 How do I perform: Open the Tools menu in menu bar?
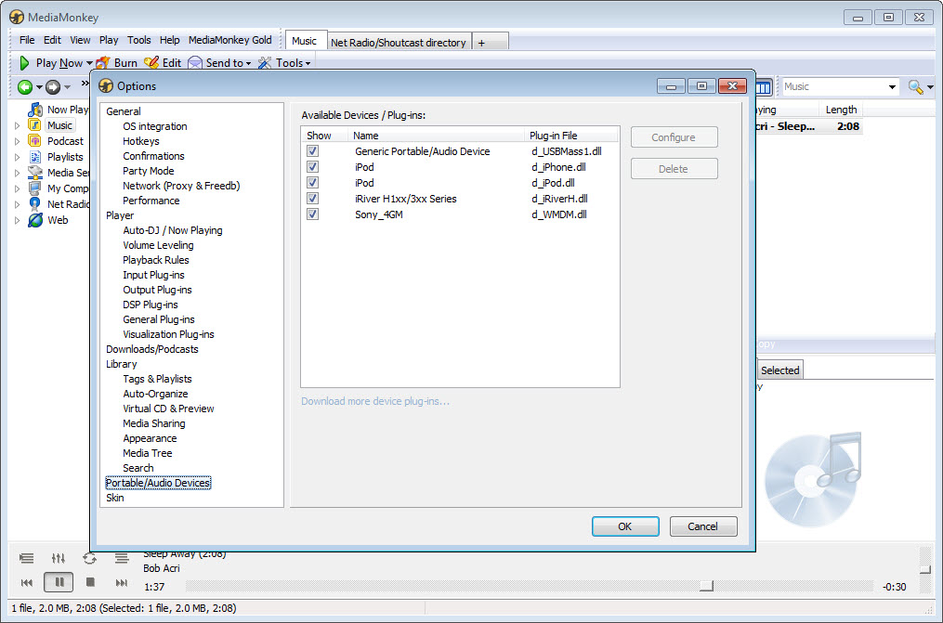[x=139, y=40]
